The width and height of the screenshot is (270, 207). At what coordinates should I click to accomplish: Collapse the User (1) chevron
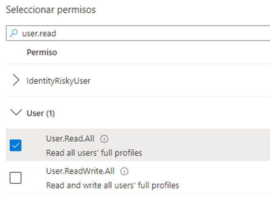(16, 112)
